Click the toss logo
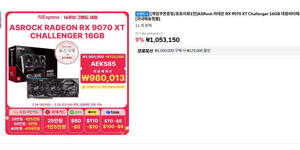300x150 pixels. (x=113, y=112)
